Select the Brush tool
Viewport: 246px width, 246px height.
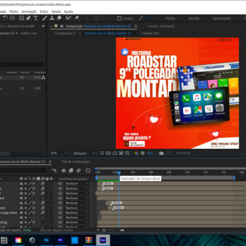coord(44,18)
